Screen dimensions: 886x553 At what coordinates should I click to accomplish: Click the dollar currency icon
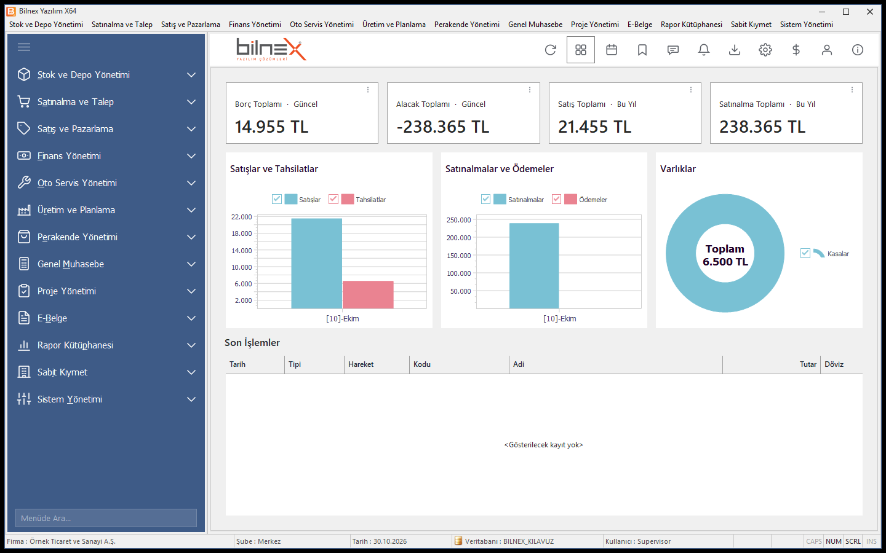point(796,50)
